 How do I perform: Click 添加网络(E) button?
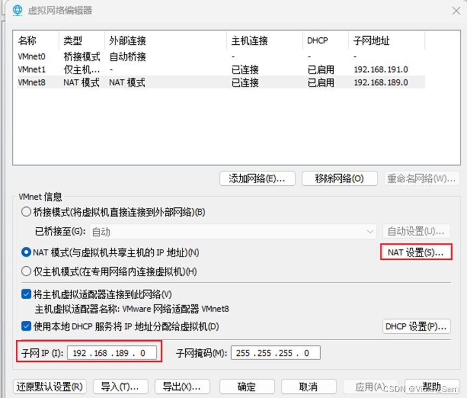tap(258, 178)
